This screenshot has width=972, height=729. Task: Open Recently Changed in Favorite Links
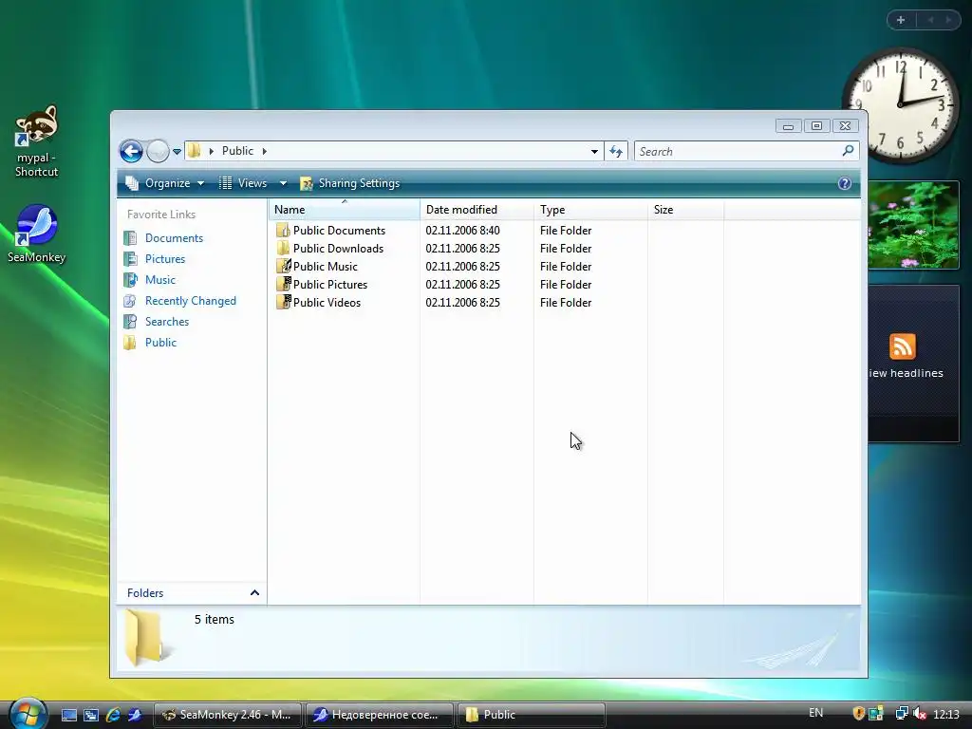(x=190, y=301)
